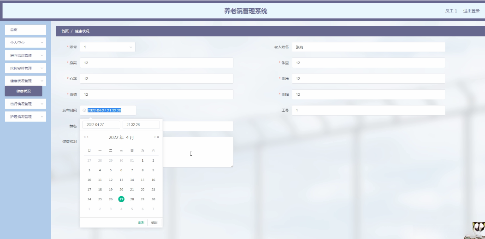485x239 pixels.
Task: Click the 体重 input field
Action: point(368,63)
